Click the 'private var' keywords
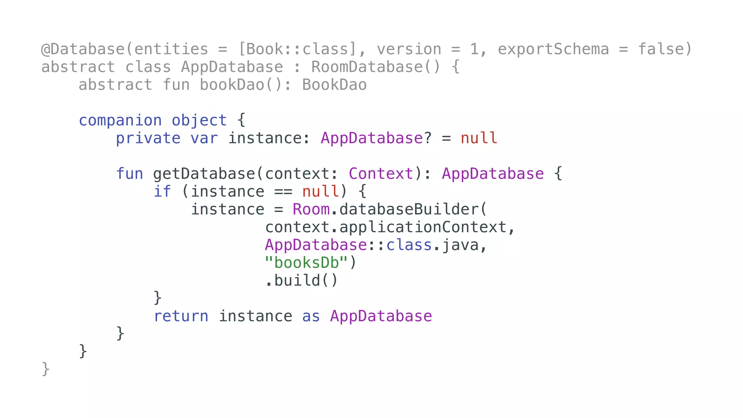 [167, 139]
